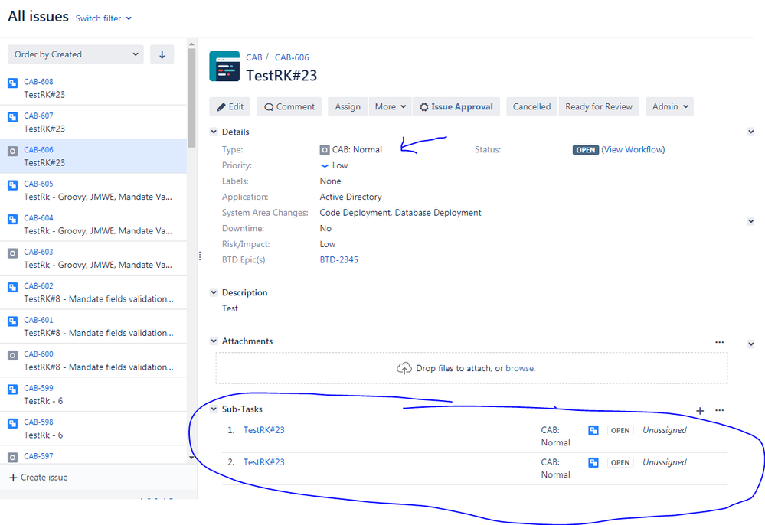This screenshot has height=525, width=765.
Task: Open the Admin dropdown menu
Action: (x=670, y=106)
